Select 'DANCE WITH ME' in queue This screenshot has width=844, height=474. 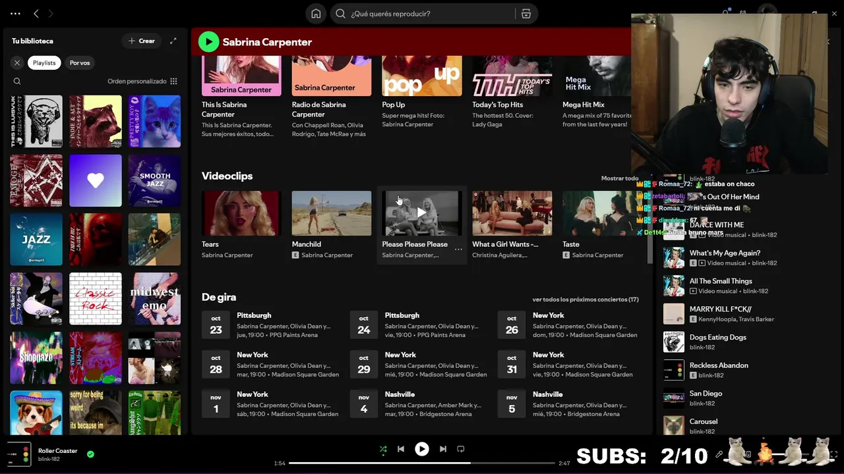(x=717, y=229)
